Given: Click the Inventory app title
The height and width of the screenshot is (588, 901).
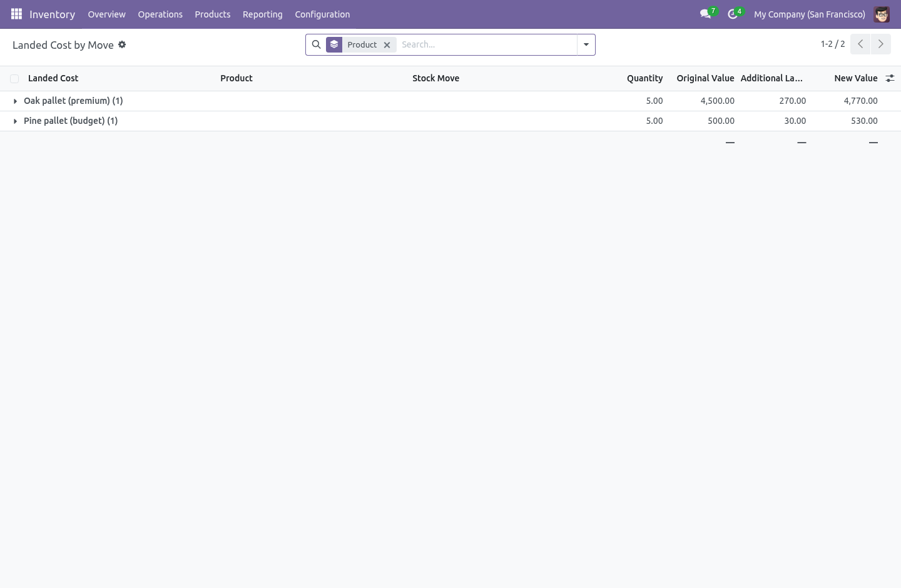Looking at the screenshot, I should 52,14.
